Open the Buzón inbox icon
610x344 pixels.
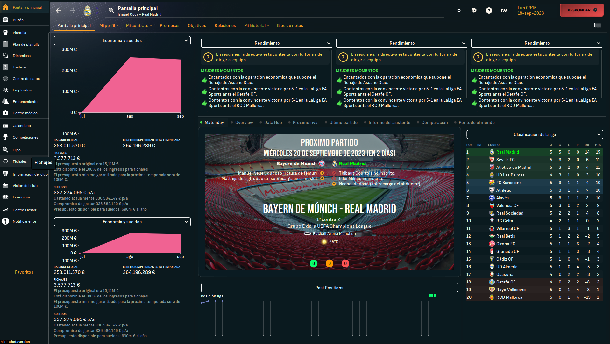point(5,20)
